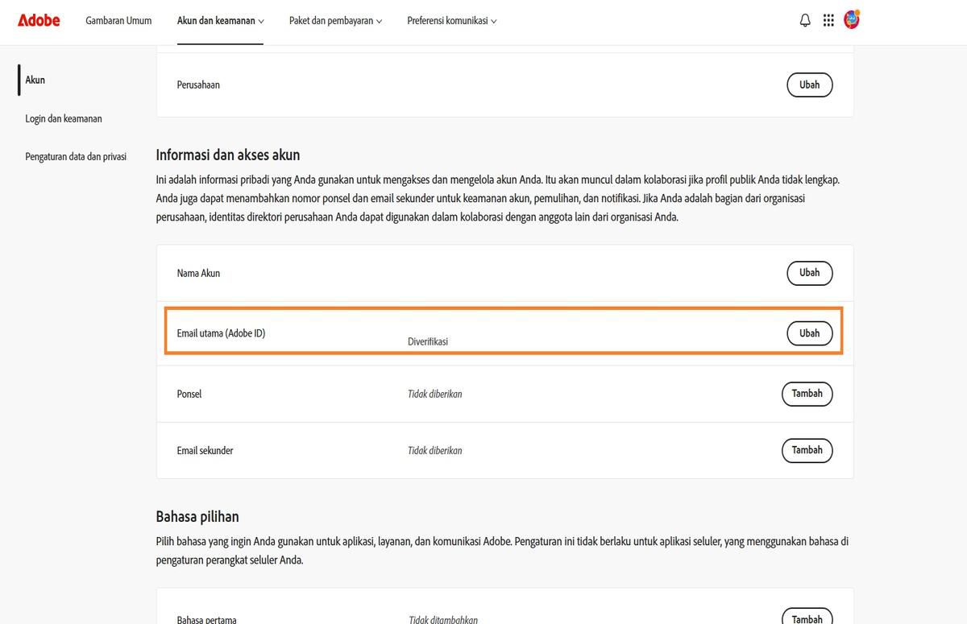The width and height of the screenshot is (967, 624).
Task: Change the Email utama (Adobe ID) with Ubah
Action: 809,333
